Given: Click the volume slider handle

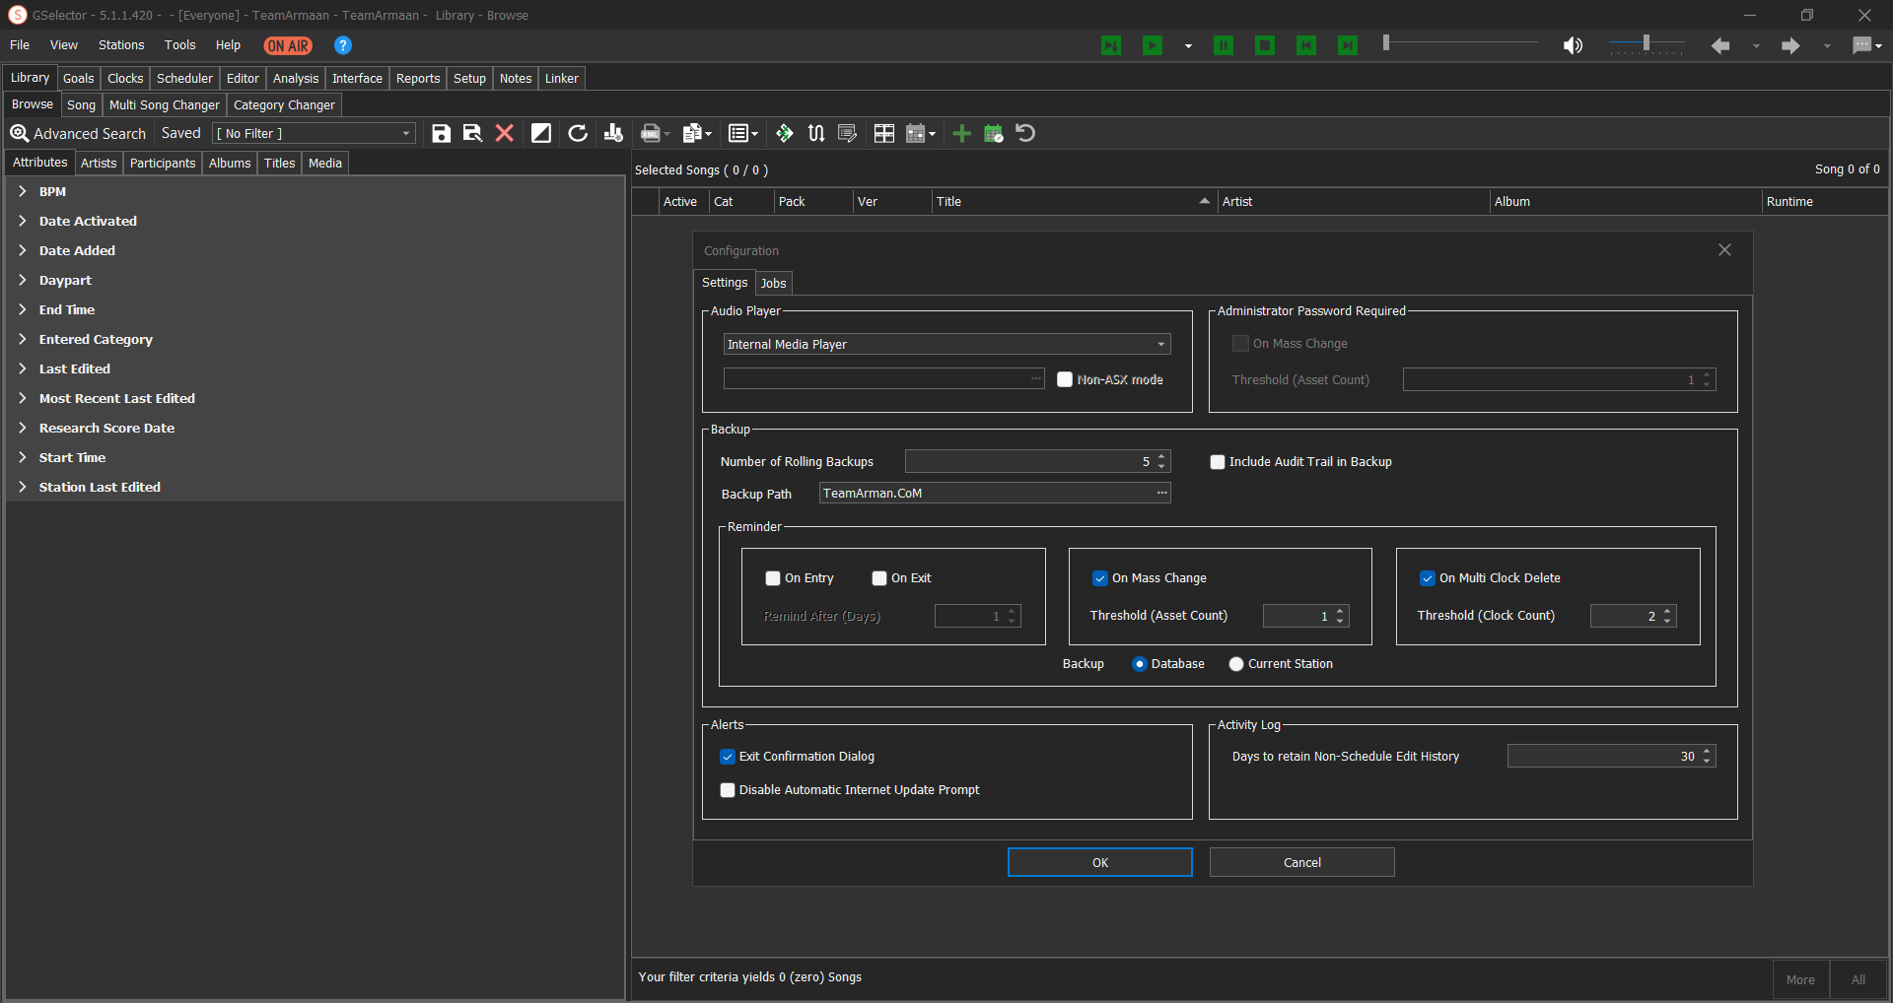Looking at the screenshot, I should (x=1646, y=42).
